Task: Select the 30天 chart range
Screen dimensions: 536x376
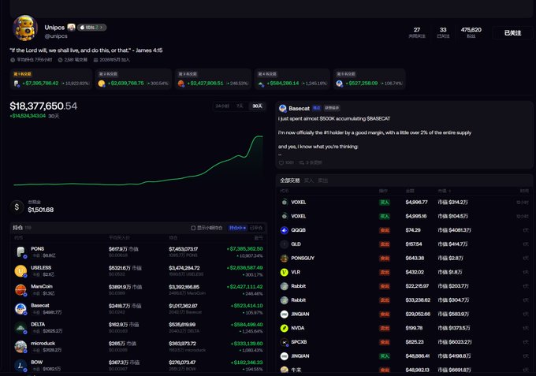Action: point(257,106)
